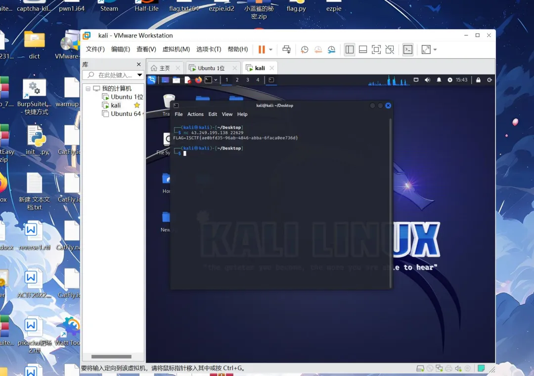Screen dimensions: 534x376
Task: Click Kali panel show desktop icon
Action: coord(165,80)
